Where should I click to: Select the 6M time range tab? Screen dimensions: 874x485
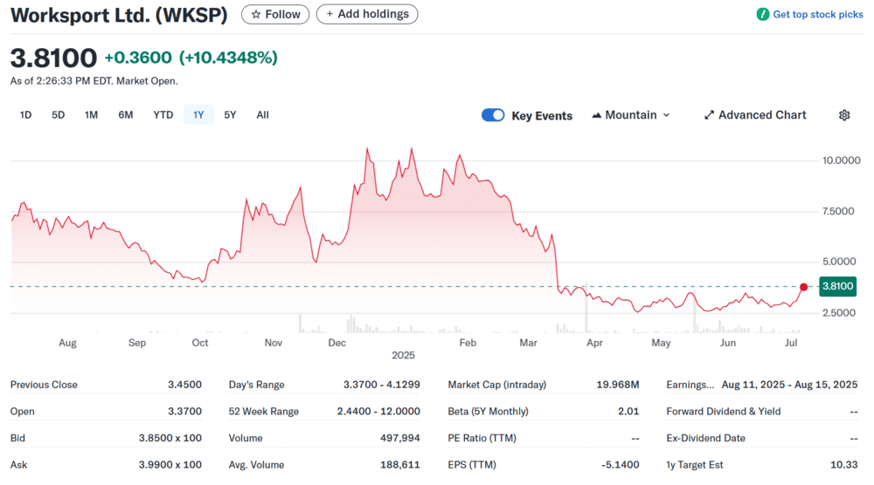click(x=125, y=115)
